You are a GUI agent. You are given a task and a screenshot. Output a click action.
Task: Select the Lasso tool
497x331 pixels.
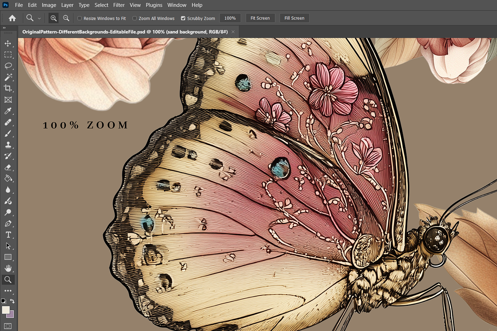pyautogui.click(x=7, y=66)
